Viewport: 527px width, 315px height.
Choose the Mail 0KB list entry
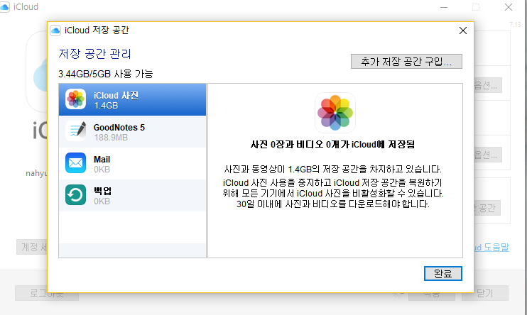(x=132, y=164)
